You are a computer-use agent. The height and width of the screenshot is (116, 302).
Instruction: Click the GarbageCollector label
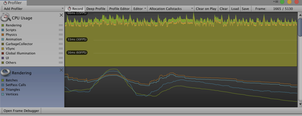(19, 44)
